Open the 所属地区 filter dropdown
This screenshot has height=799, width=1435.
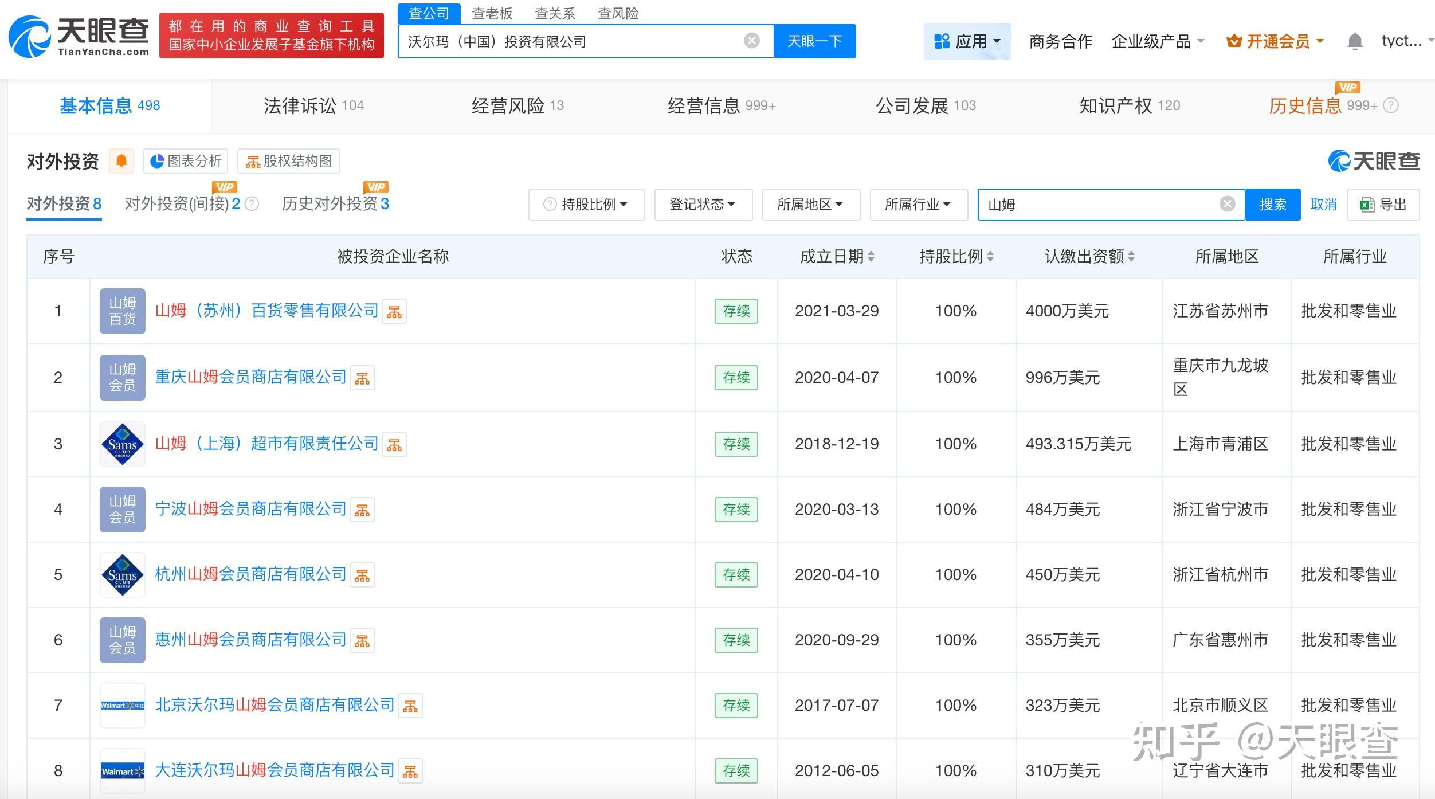(x=811, y=205)
